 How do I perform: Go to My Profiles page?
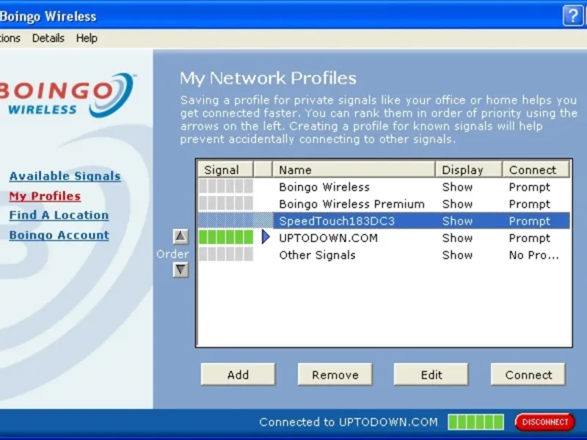(45, 196)
